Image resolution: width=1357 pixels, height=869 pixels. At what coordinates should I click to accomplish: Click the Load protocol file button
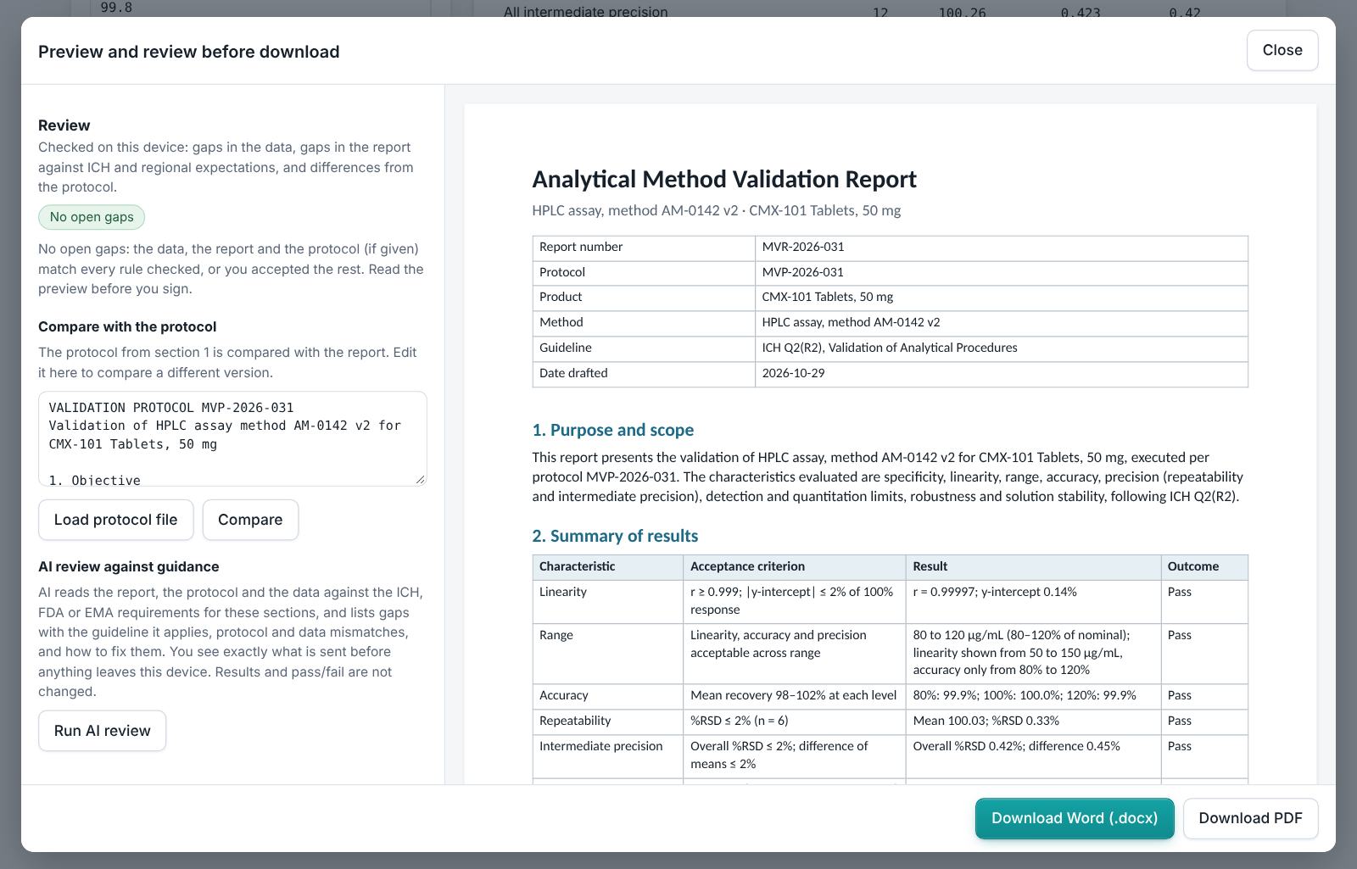point(115,520)
